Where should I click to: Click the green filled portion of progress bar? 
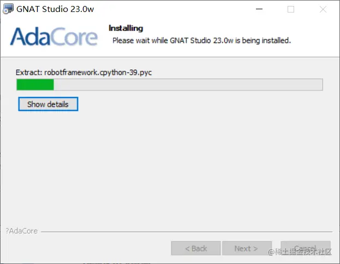click(35, 84)
